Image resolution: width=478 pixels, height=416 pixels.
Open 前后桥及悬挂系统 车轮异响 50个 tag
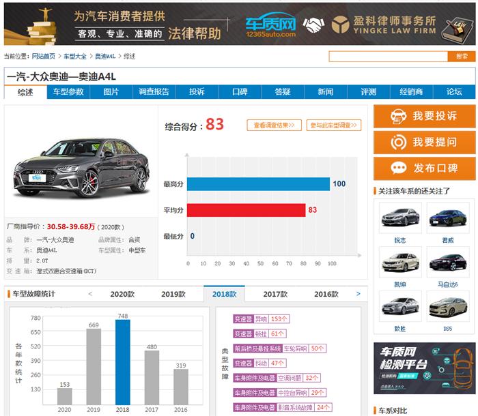279,348
